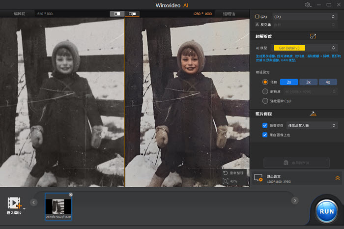Choose the 3x scale button
The image size is (344, 229).
tap(308, 82)
